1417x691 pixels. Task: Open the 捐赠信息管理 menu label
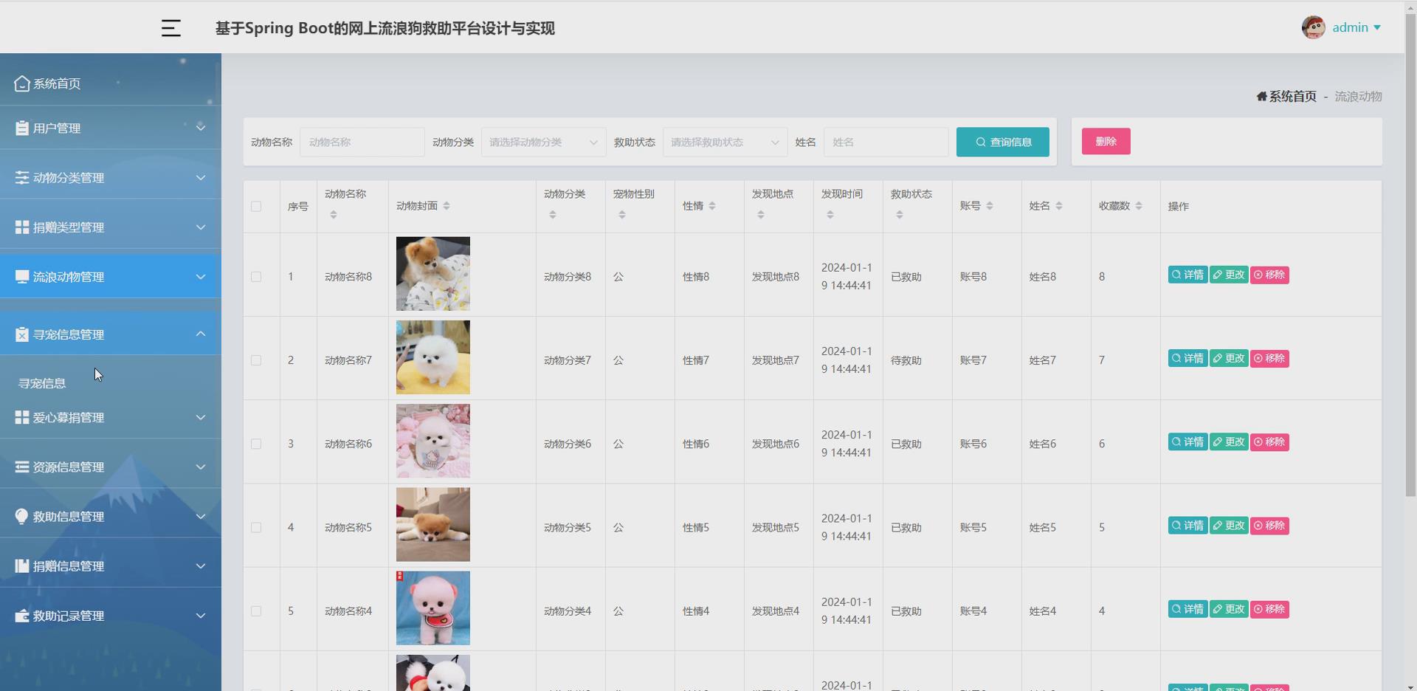[69, 566]
